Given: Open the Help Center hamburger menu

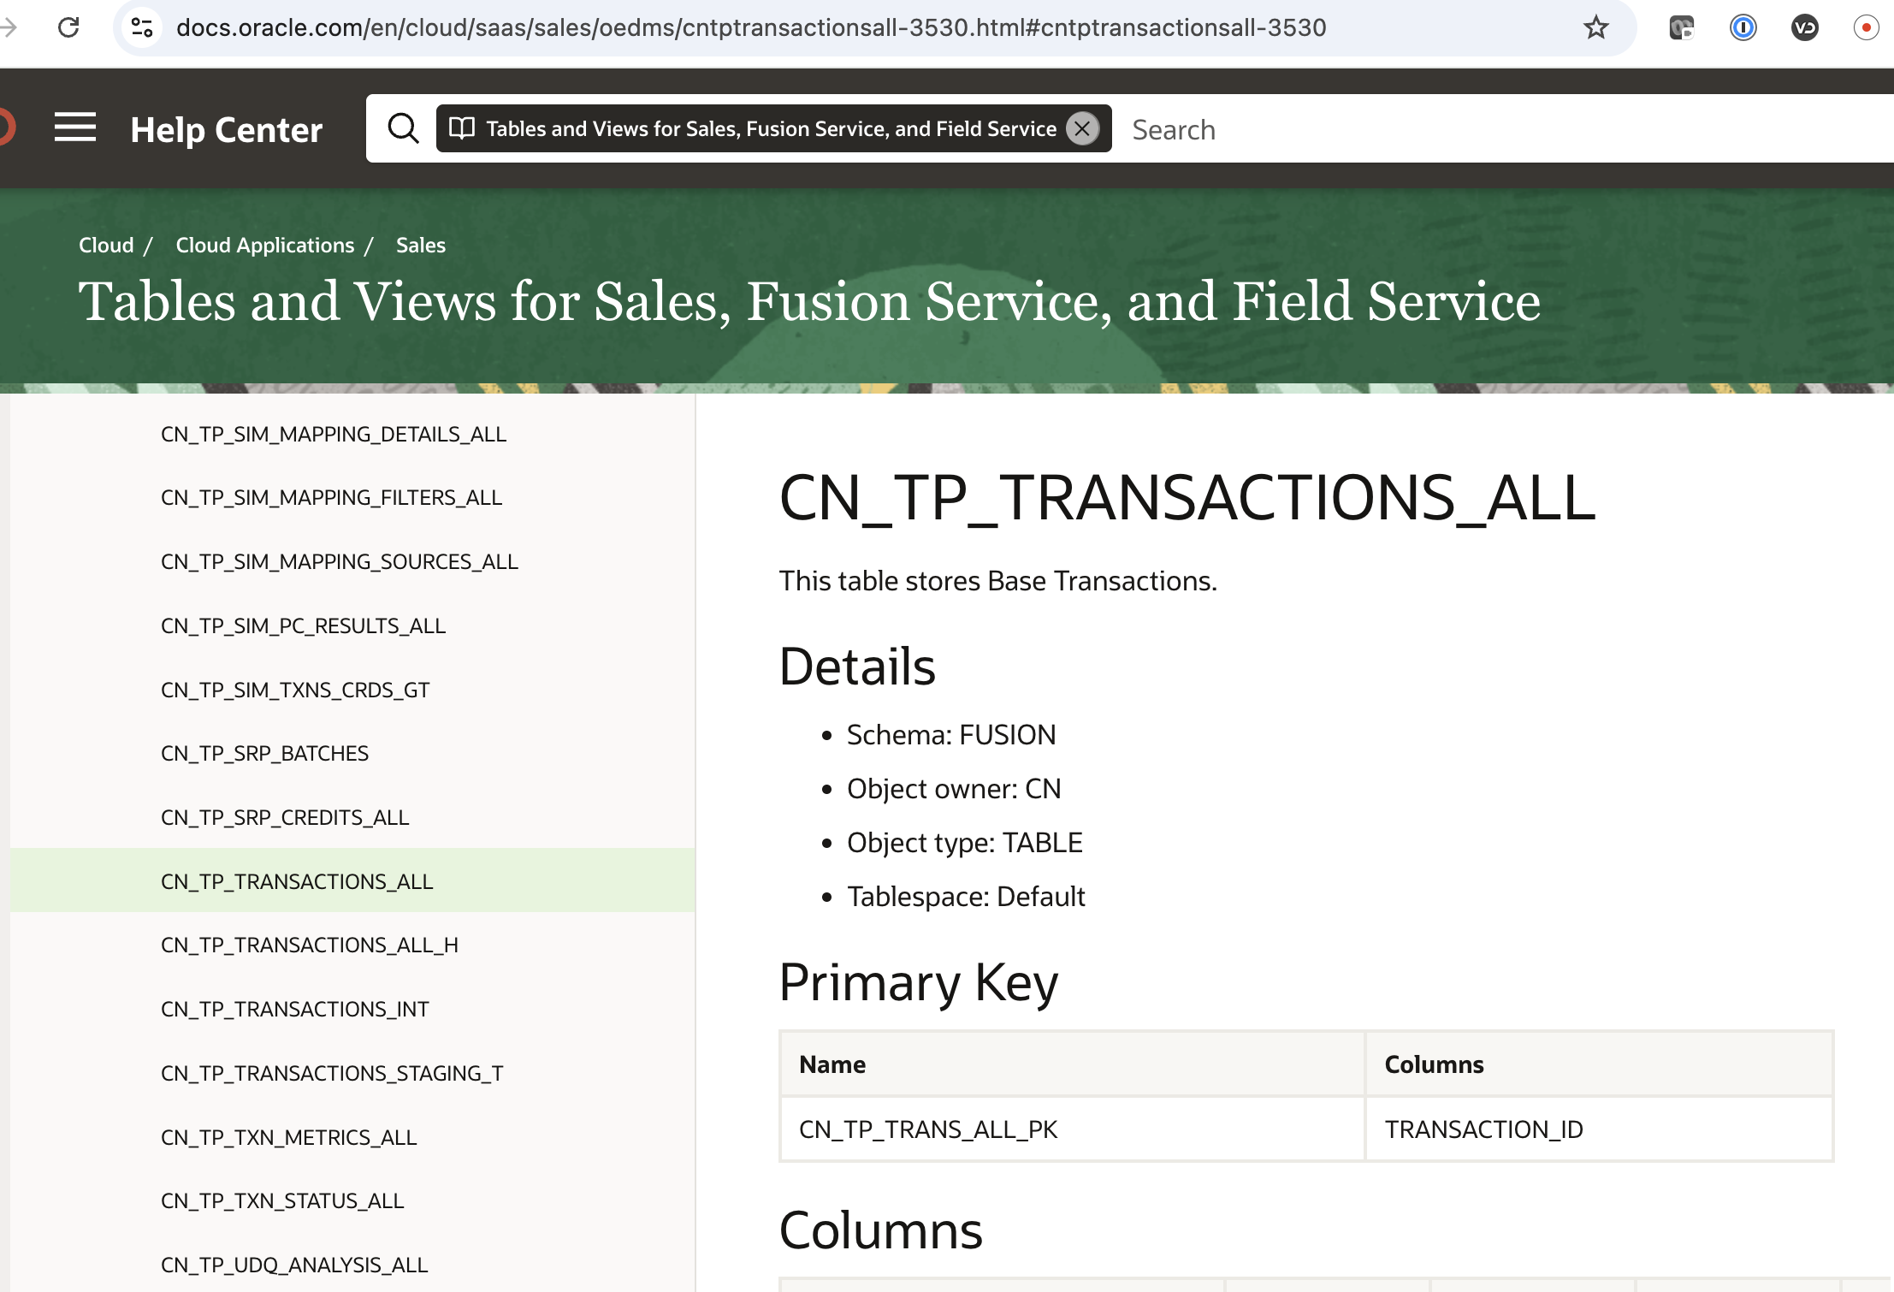Looking at the screenshot, I should [x=75, y=128].
